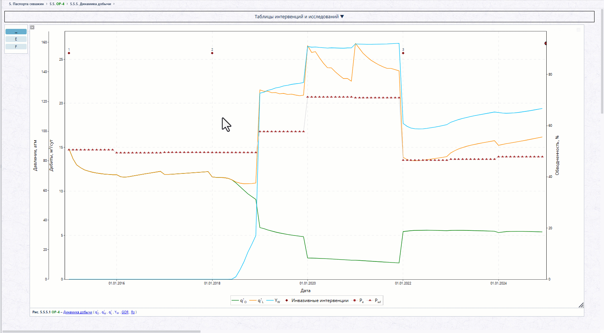Click invasive intervention marker 1
The image size is (604, 333).
click(69, 53)
